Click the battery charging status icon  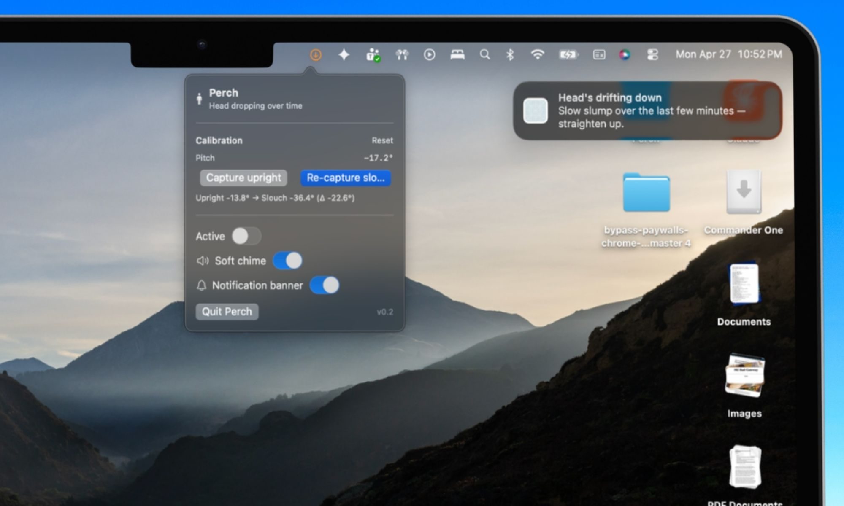point(568,55)
